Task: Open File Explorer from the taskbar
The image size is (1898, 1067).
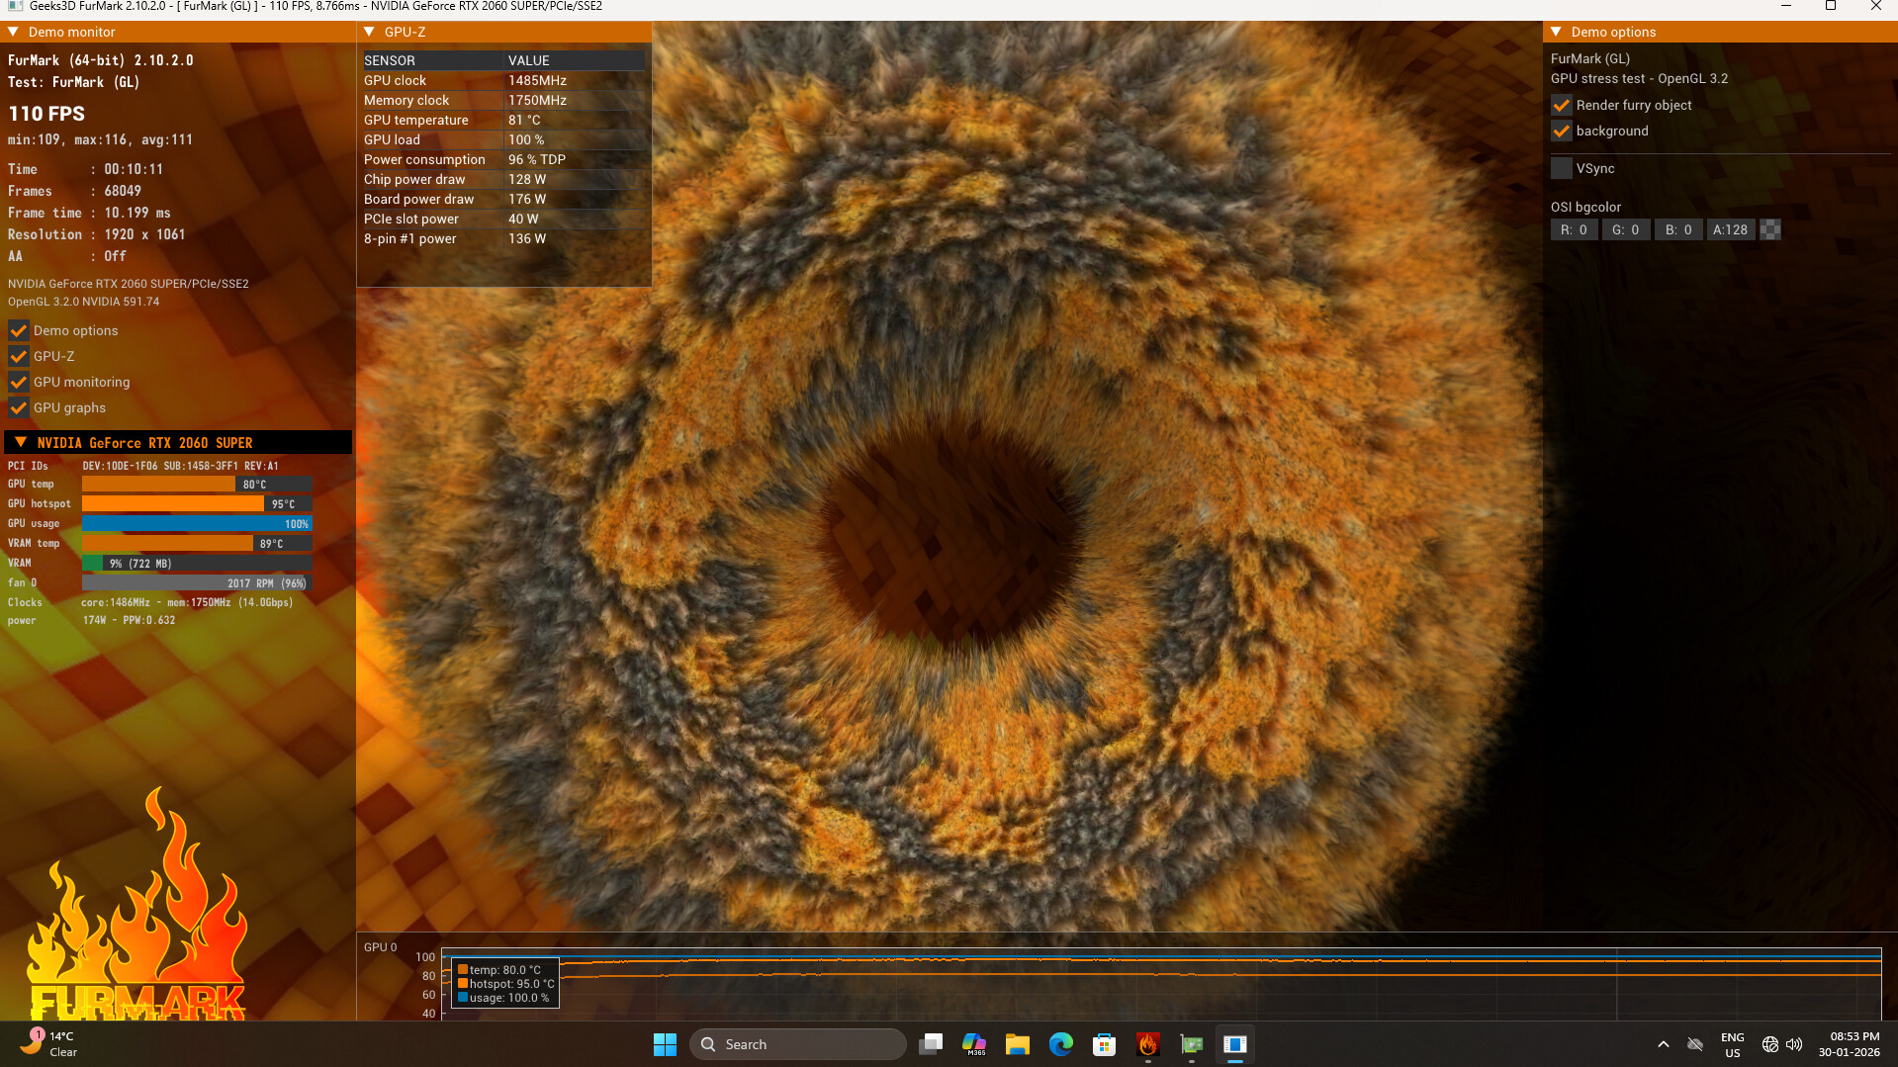Action: (1017, 1044)
